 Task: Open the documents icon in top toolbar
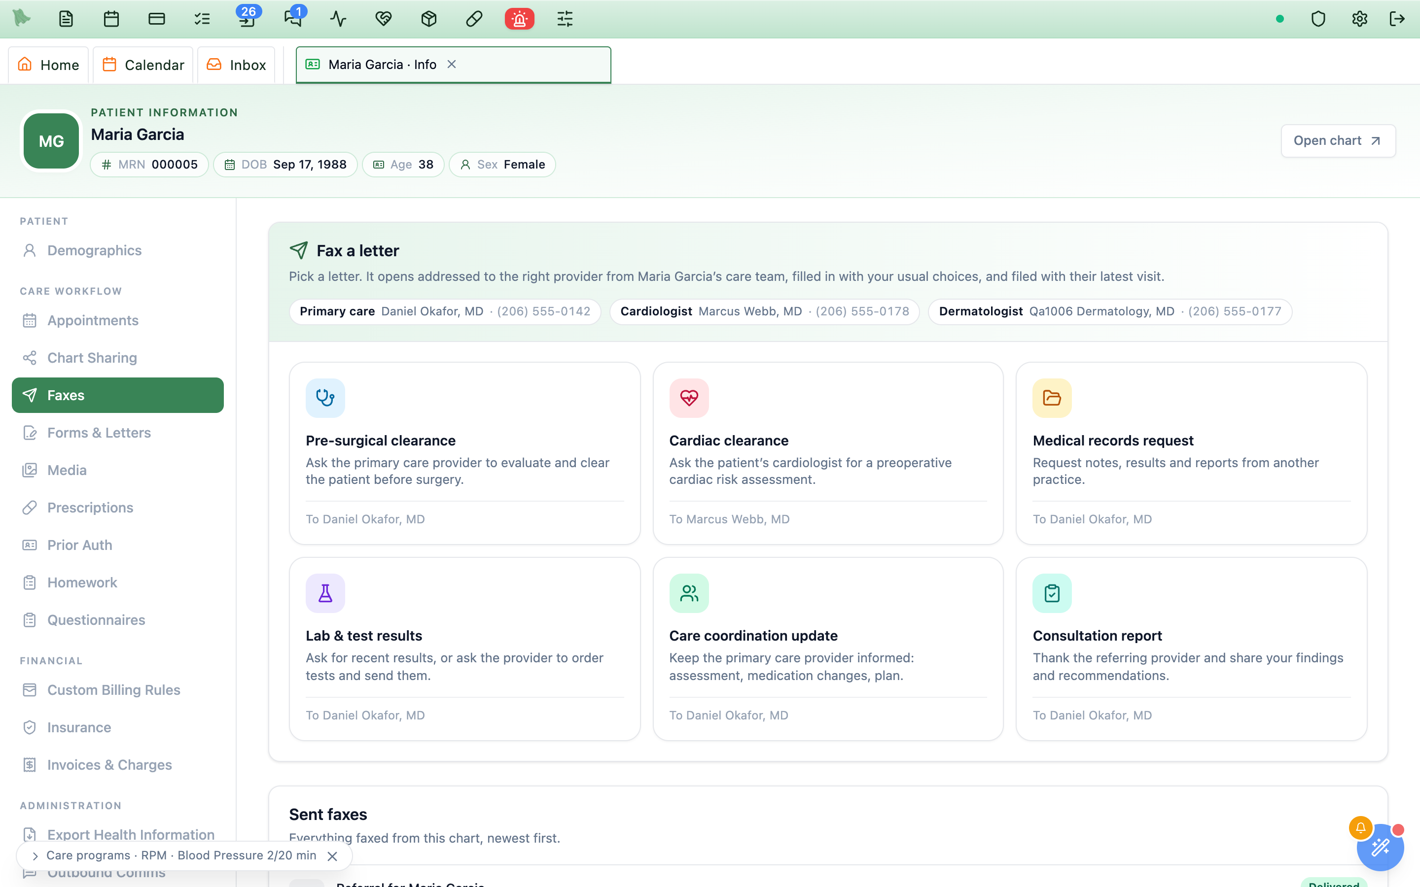(66, 19)
